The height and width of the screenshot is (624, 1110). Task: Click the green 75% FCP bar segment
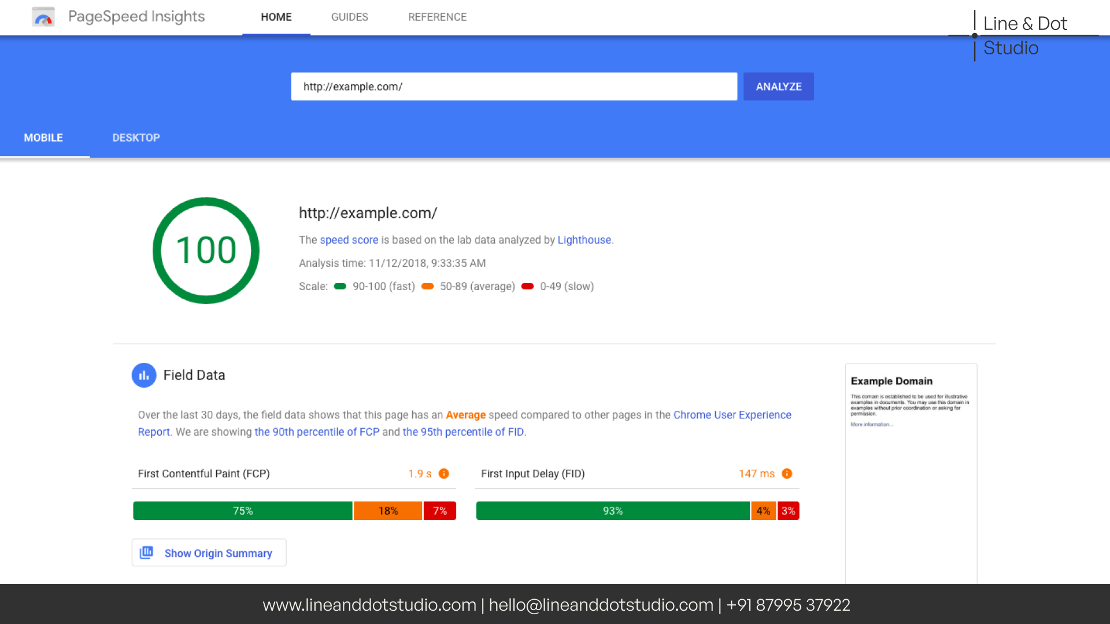click(243, 511)
